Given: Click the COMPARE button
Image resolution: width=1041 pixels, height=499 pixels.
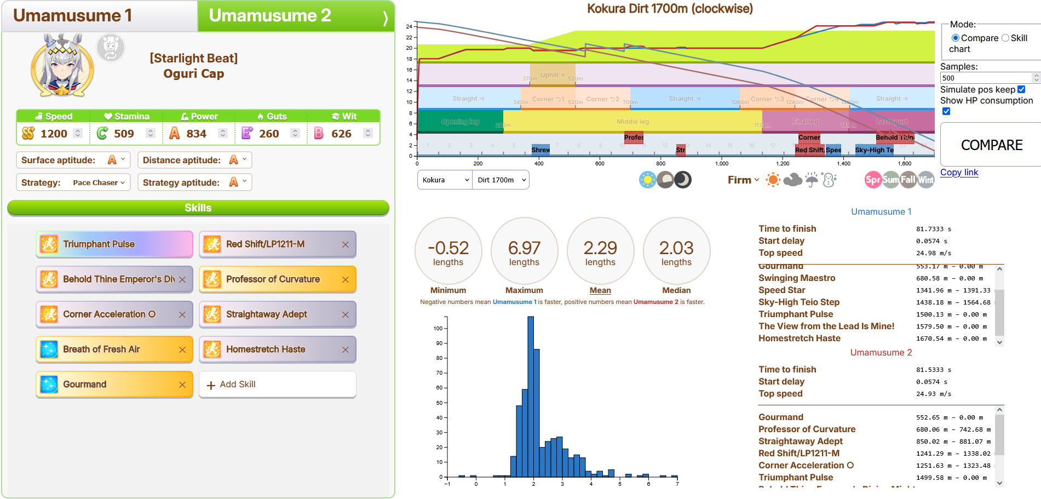Looking at the screenshot, I should 991,145.
